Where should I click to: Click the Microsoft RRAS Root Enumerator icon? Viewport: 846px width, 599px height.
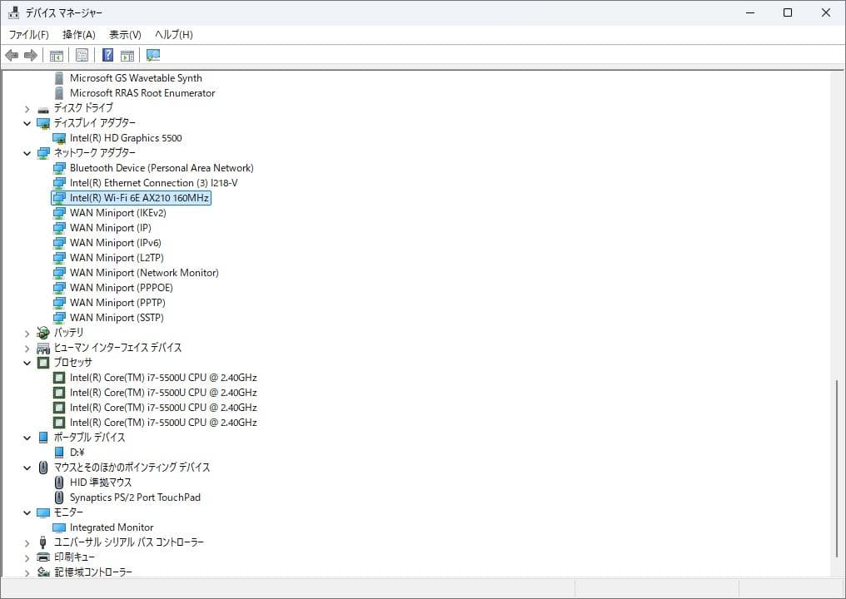click(59, 93)
